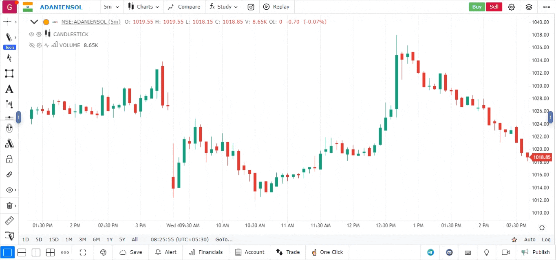The width and height of the screenshot is (556, 260).
Task: Enable magnet mode in the left toolbar
Action: pos(9,129)
